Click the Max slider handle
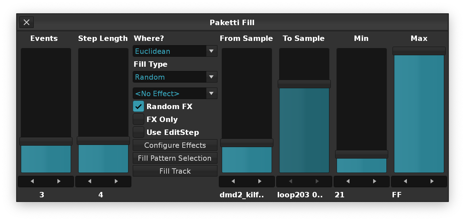465x221 pixels. [x=419, y=51]
